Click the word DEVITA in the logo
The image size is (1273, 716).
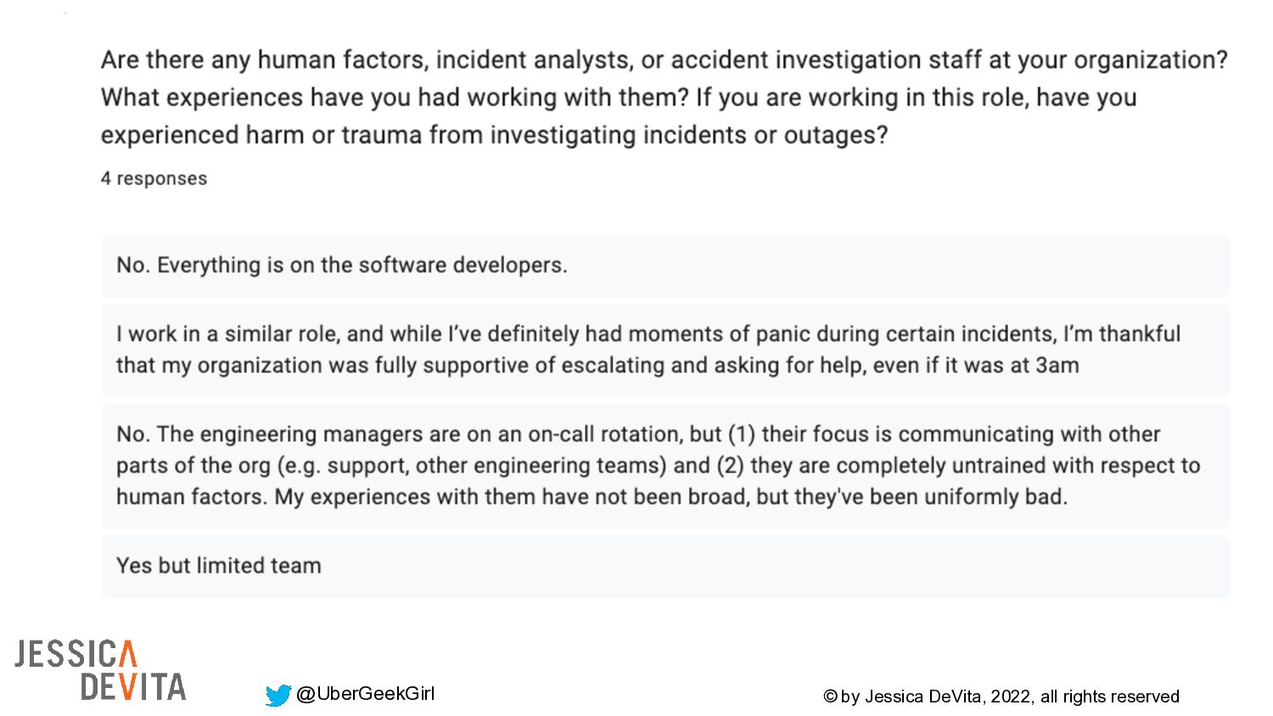click(x=133, y=687)
